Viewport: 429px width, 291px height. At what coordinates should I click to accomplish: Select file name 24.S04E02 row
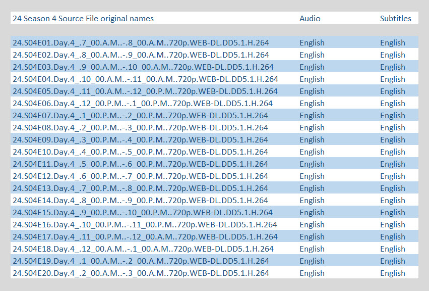pyautogui.click(x=141, y=55)
